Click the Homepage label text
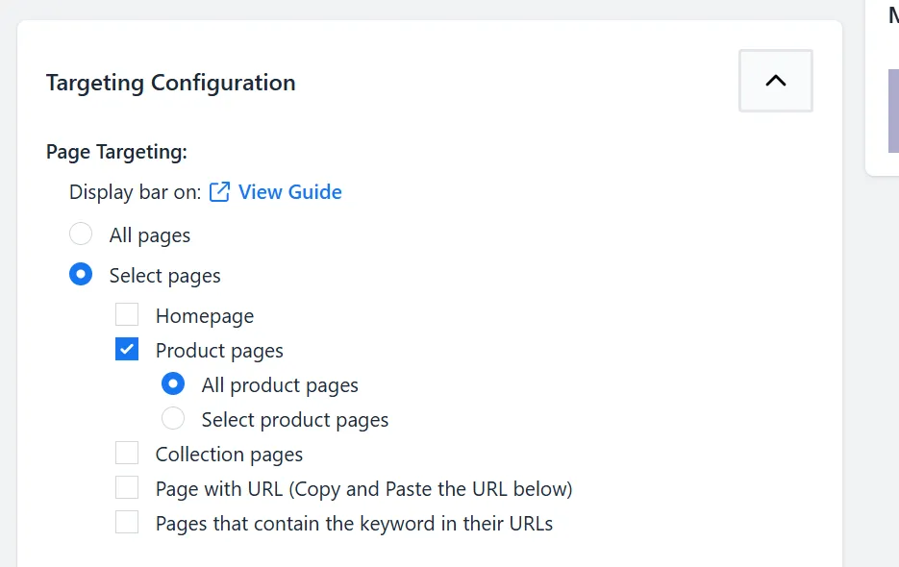 pos(205,316)
